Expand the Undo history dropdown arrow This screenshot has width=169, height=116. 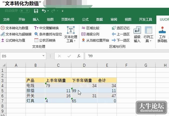click(48, 11)
